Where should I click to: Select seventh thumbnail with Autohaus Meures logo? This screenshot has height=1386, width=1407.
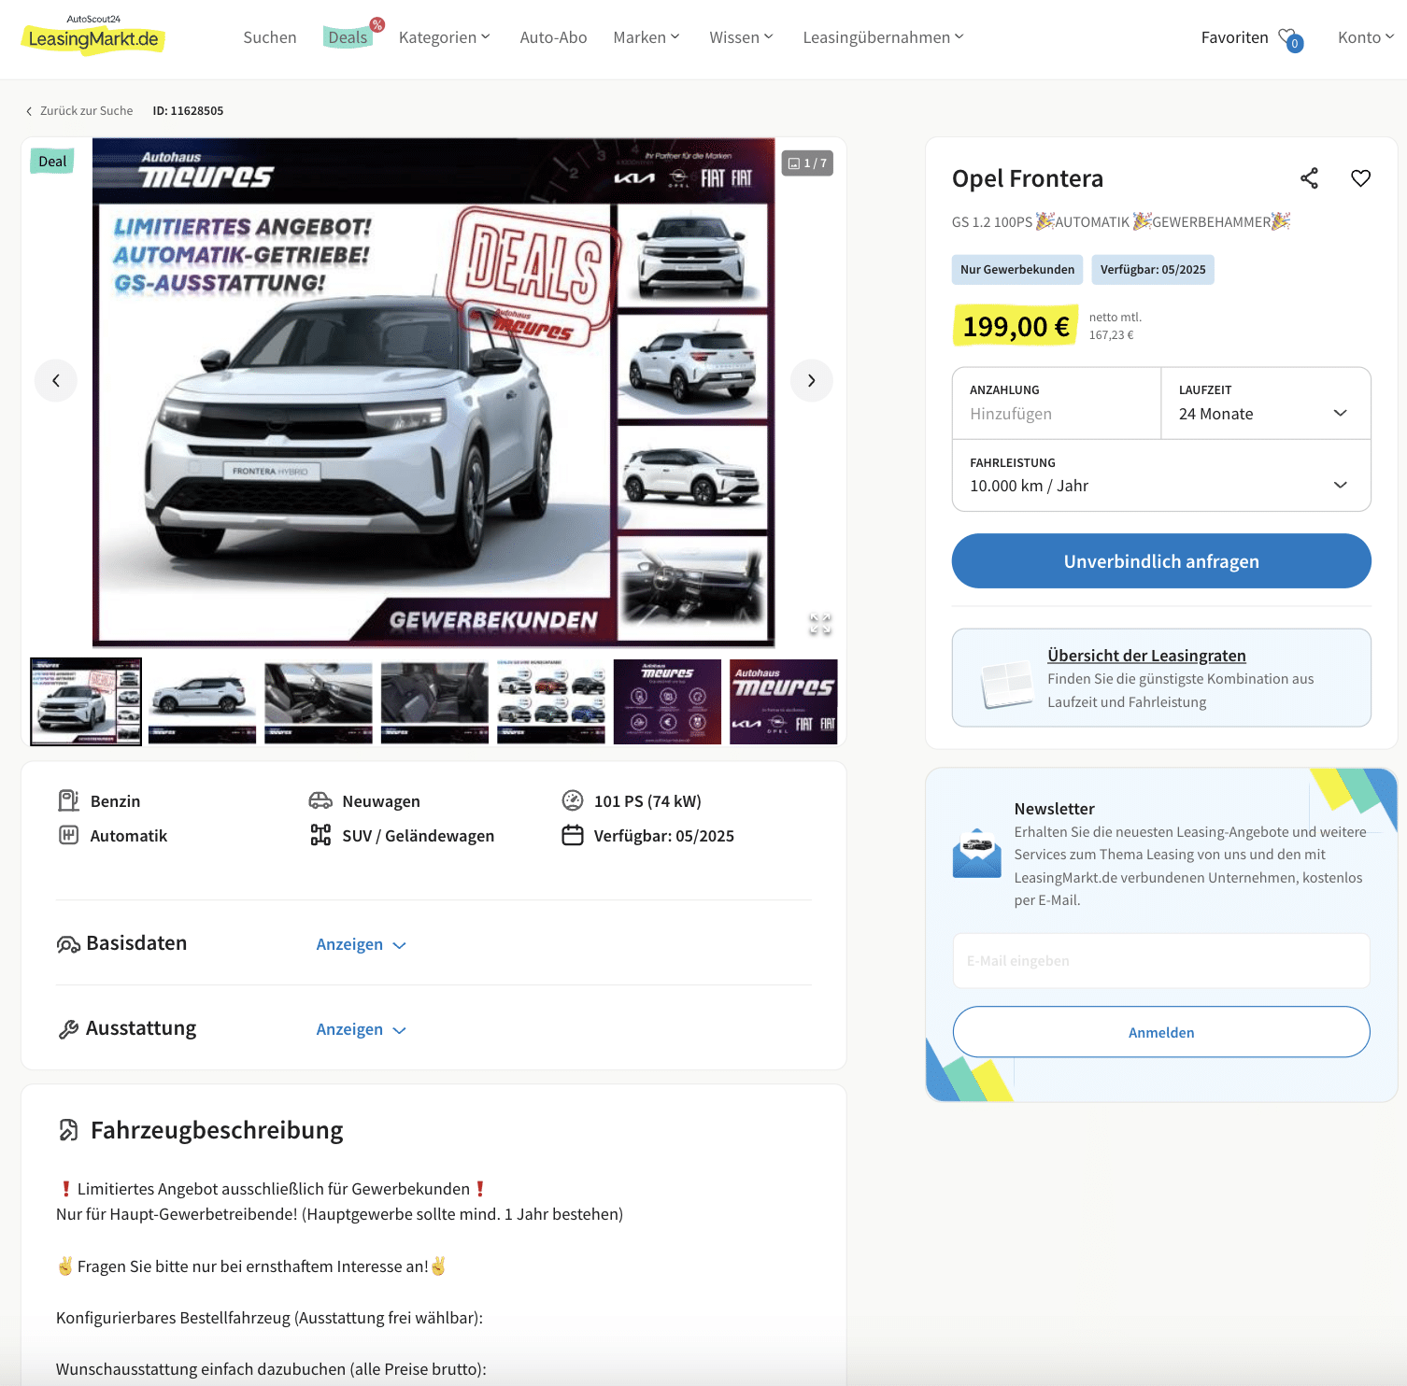tap(783, 701)
